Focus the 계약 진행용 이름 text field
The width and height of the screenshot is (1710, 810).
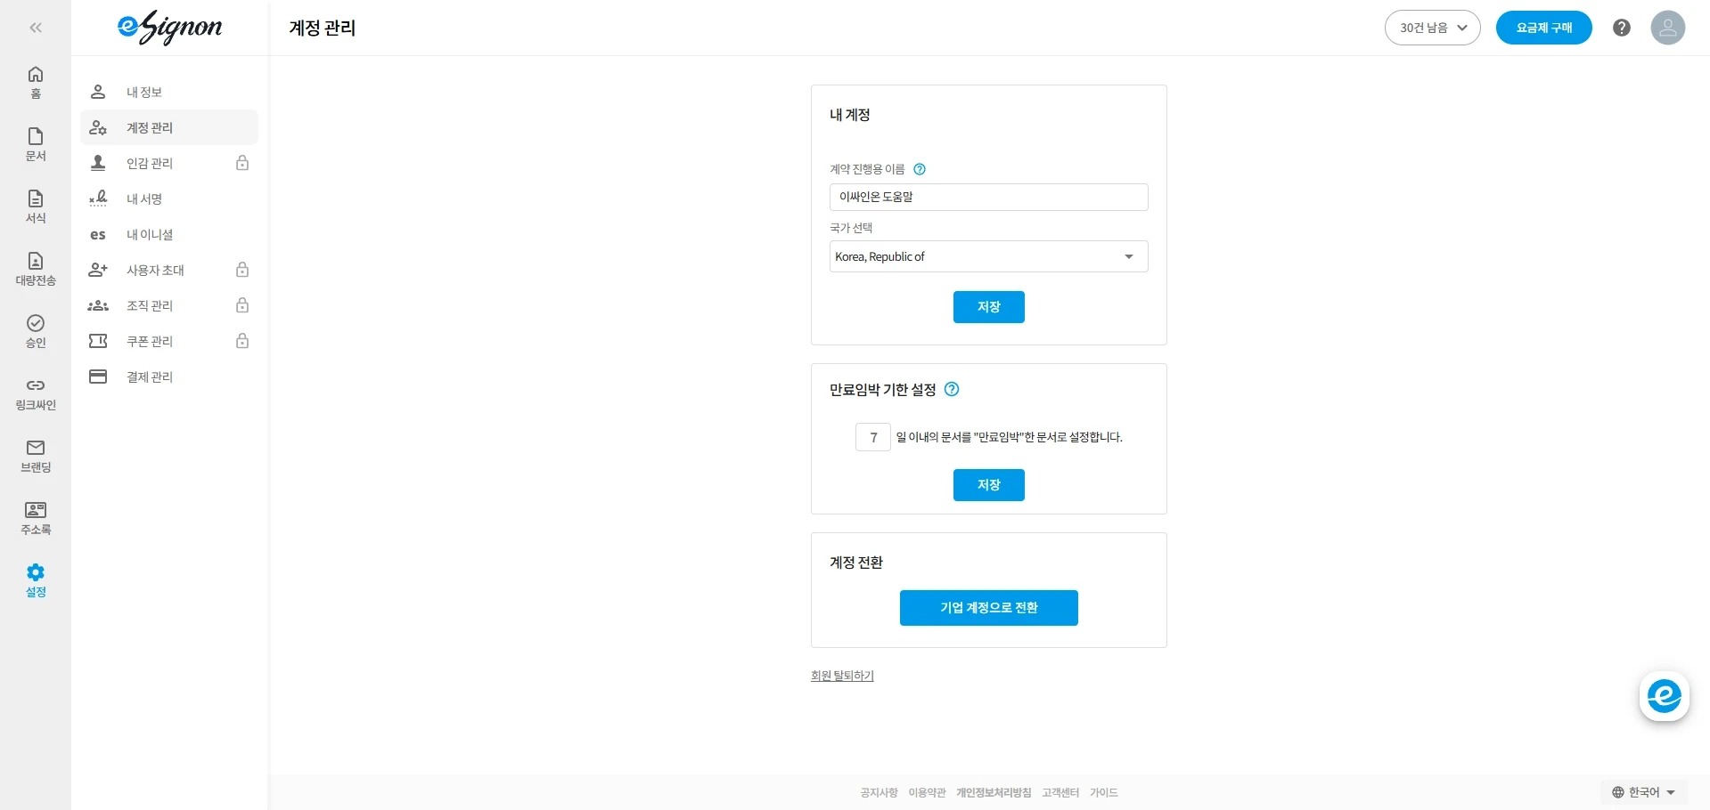[x=988, y=197]
